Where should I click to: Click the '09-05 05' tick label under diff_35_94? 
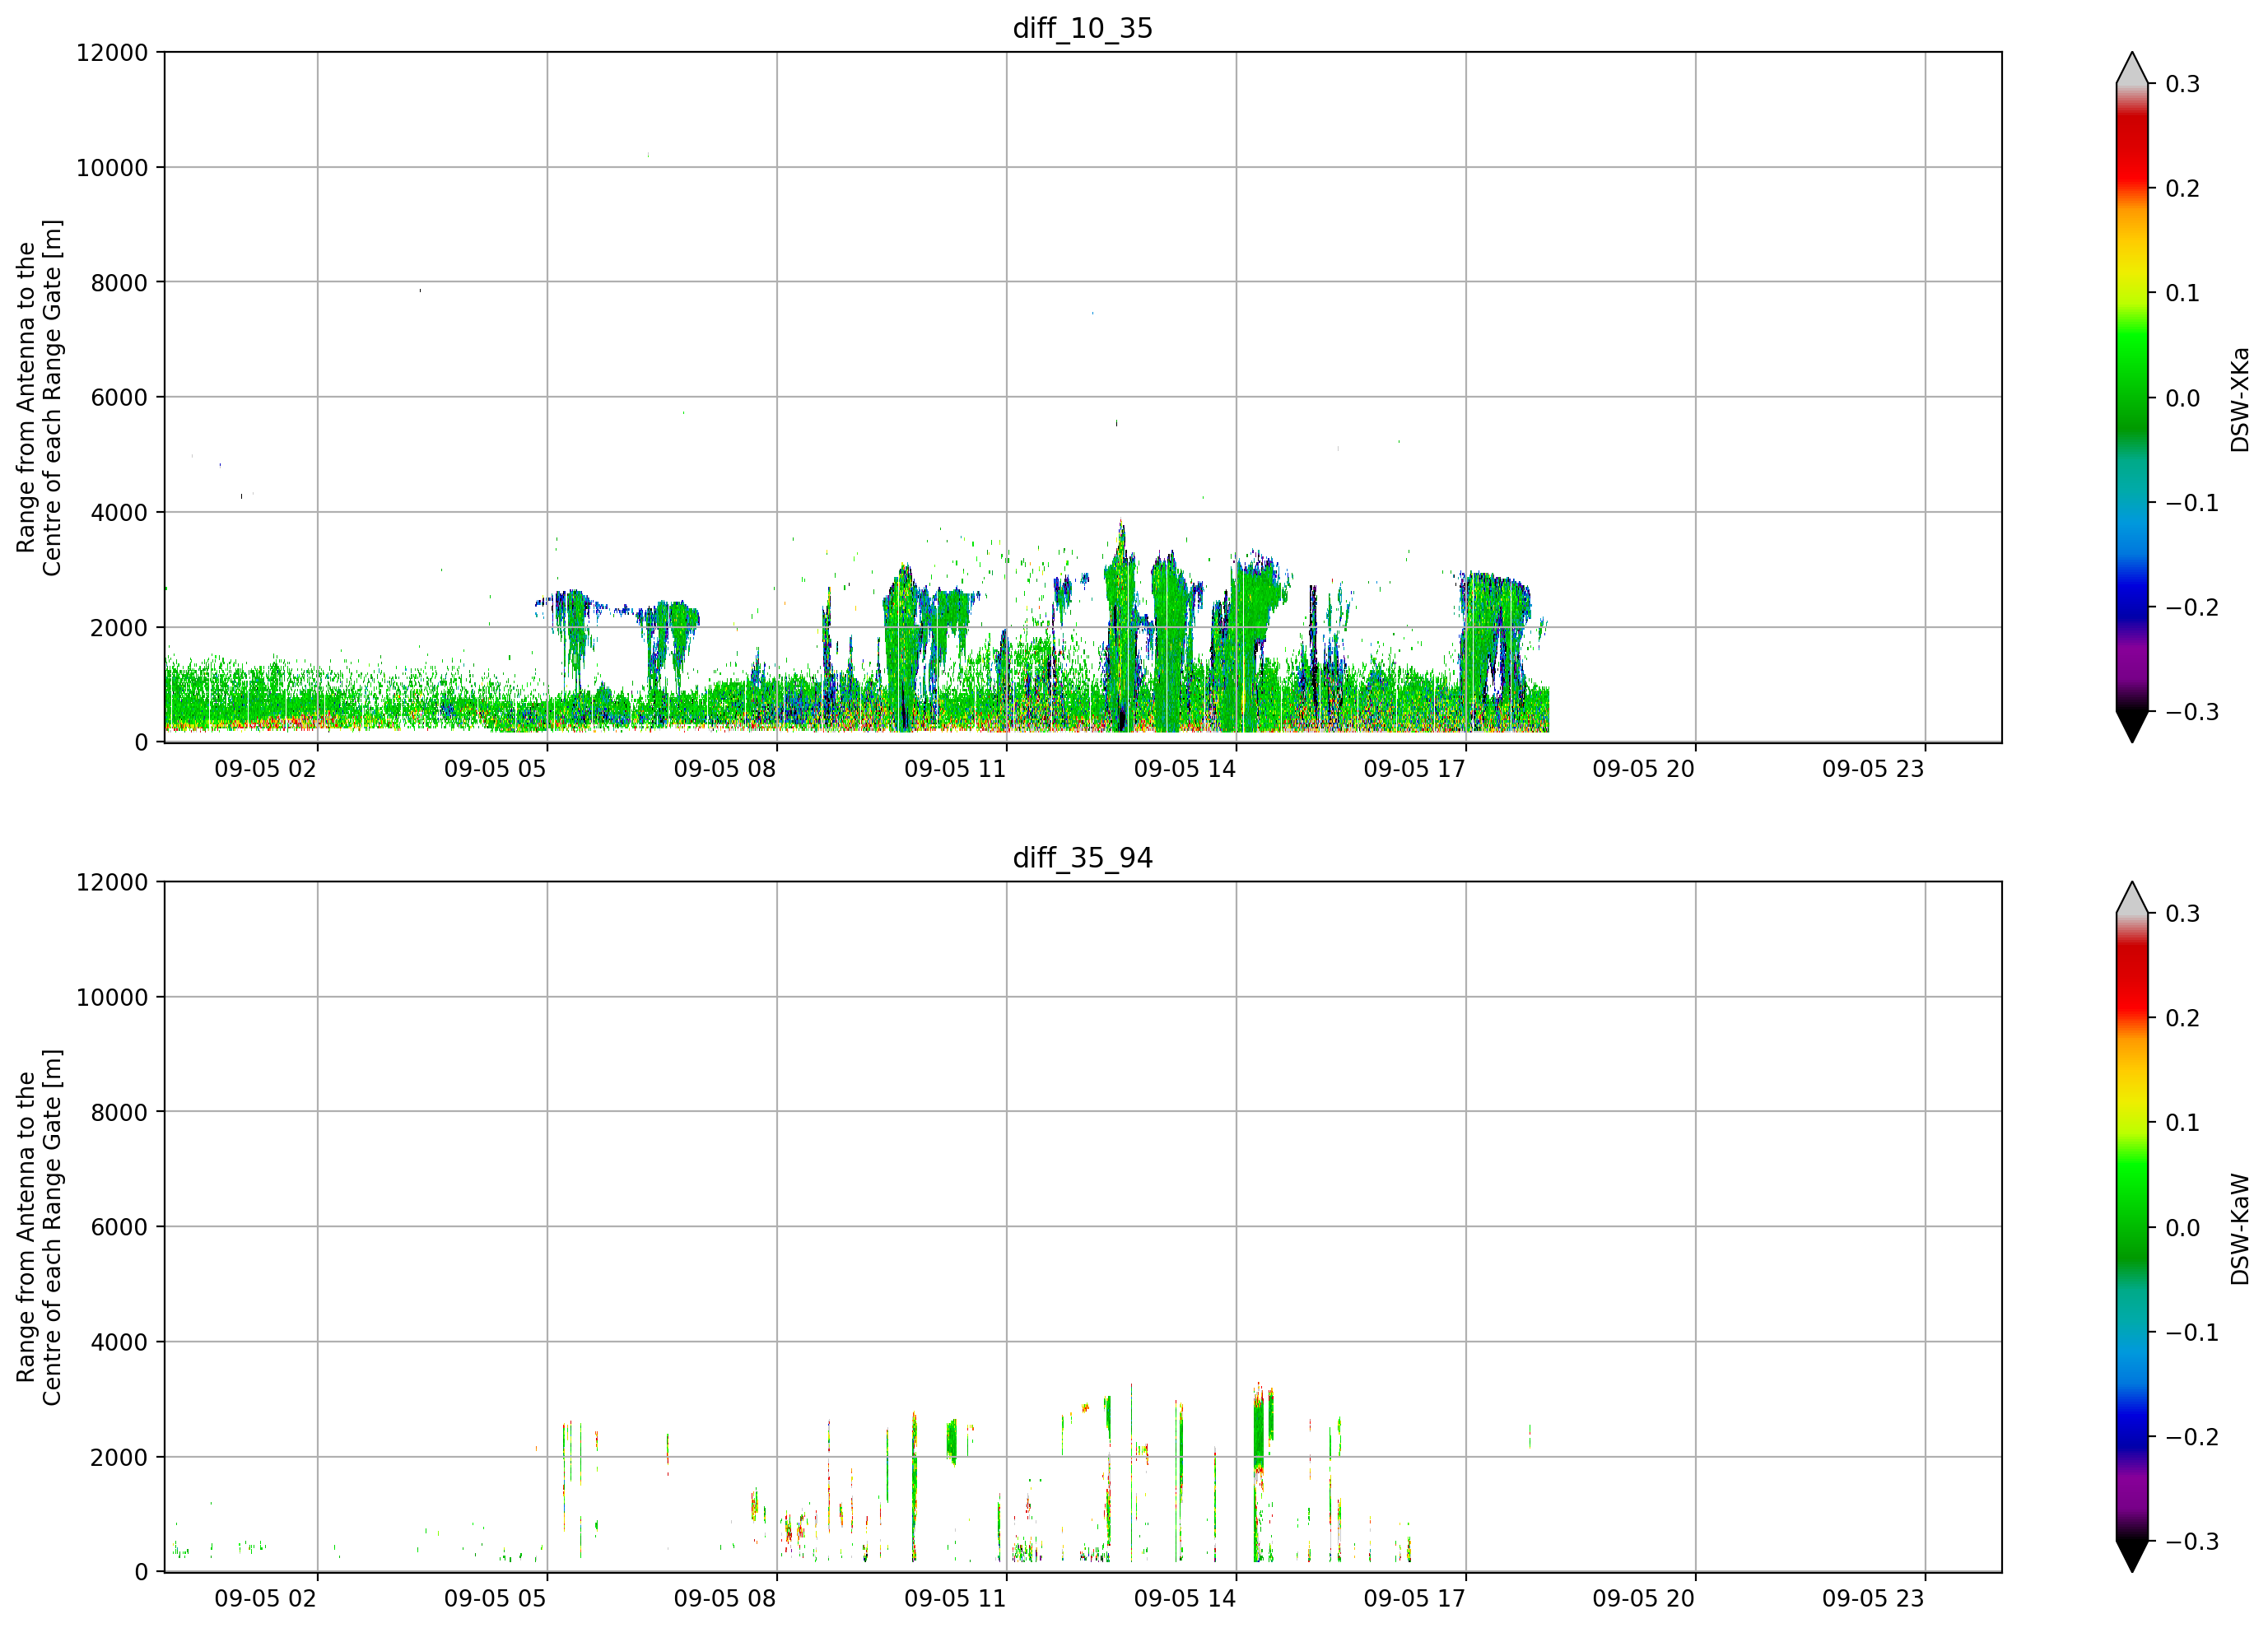pos(495,1598)
